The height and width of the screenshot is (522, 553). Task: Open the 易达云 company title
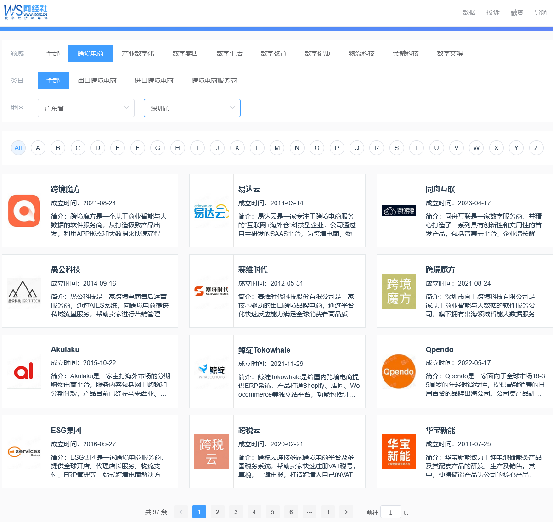click(x=249, y=189)
